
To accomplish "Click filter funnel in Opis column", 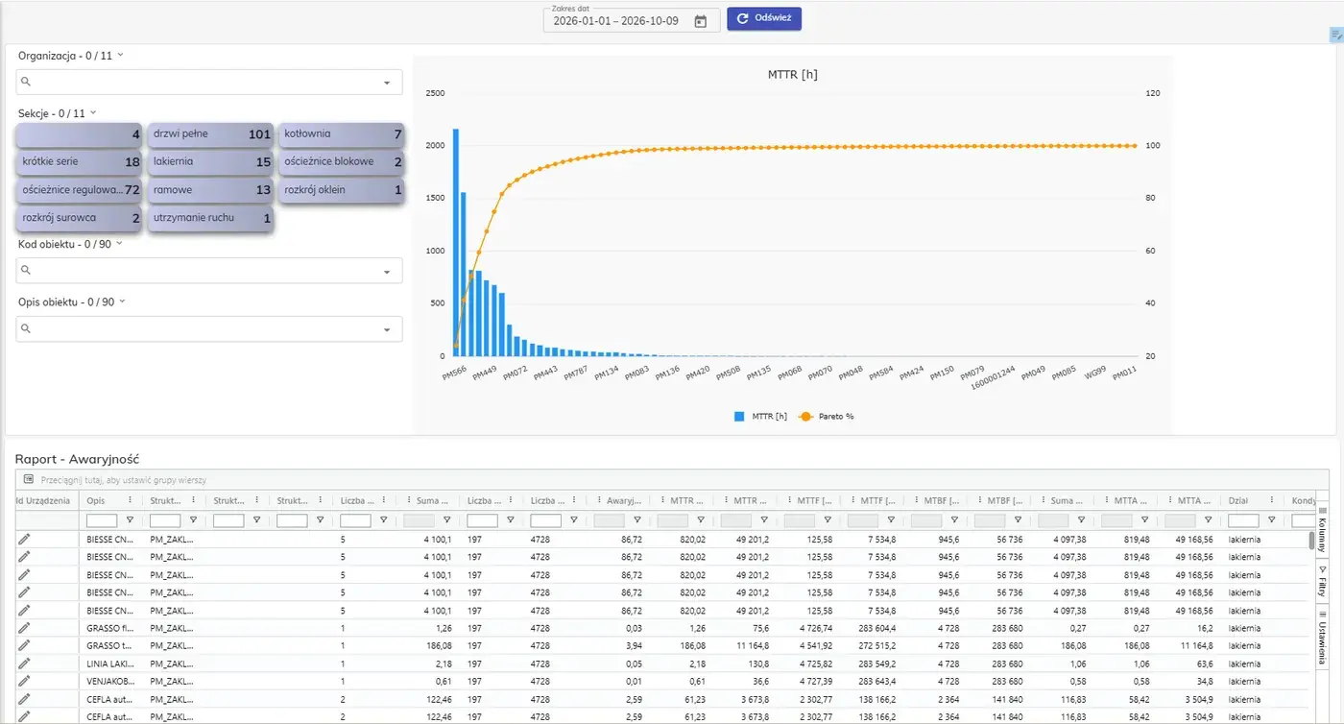I will [x=130, y=520].
